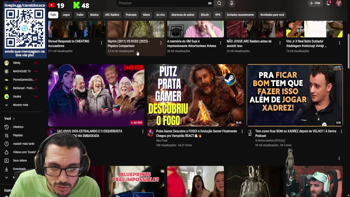Open Alex Frost channel name link
This screenshot has height=197, width=350.
(x=162, y=141)
